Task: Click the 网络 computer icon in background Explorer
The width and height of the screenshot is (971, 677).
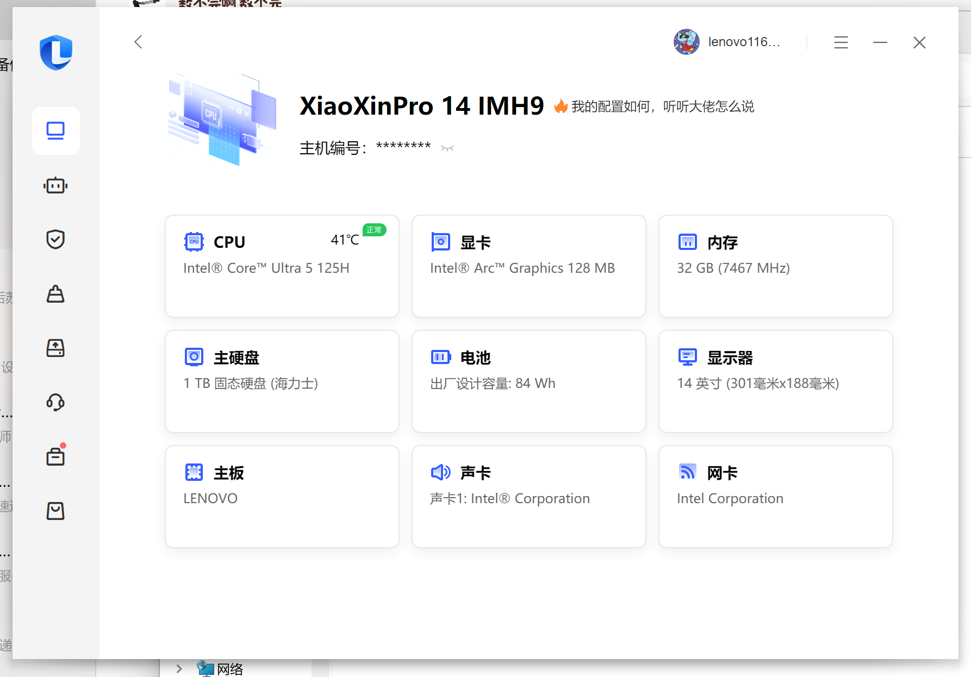Action: pos(205,668)
